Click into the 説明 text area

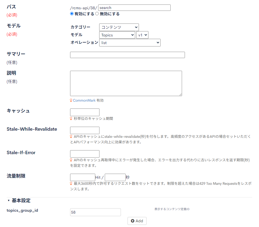[126, 83]
